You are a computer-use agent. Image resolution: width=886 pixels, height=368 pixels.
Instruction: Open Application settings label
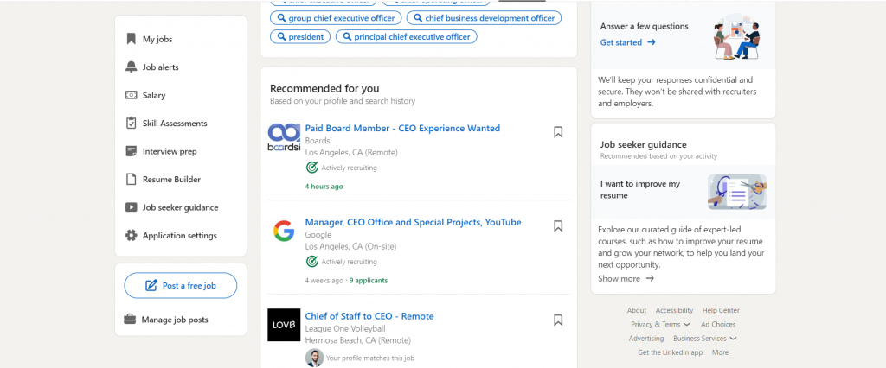pos(180,235)
